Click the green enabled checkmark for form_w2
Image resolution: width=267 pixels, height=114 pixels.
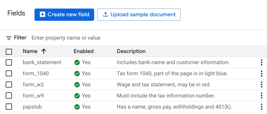[77, 85]
